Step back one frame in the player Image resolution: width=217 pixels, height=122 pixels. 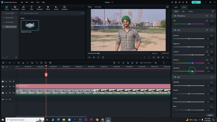pyautogui.click(x=89, y=57)
